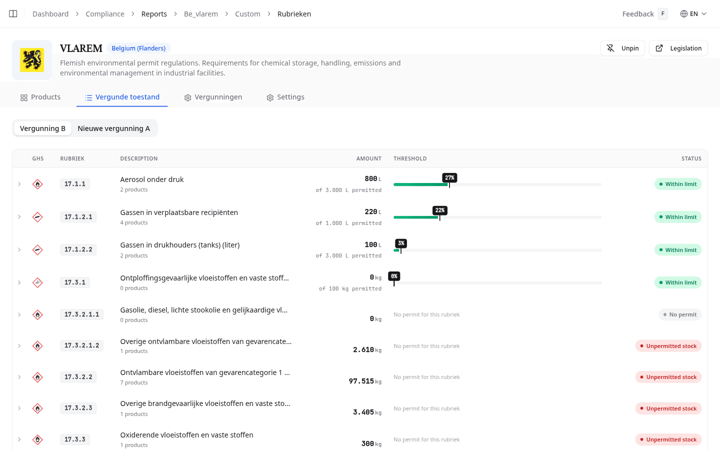Click the 22% threshold bar for 17.1.2.1
720x450 pixels.
497,217
